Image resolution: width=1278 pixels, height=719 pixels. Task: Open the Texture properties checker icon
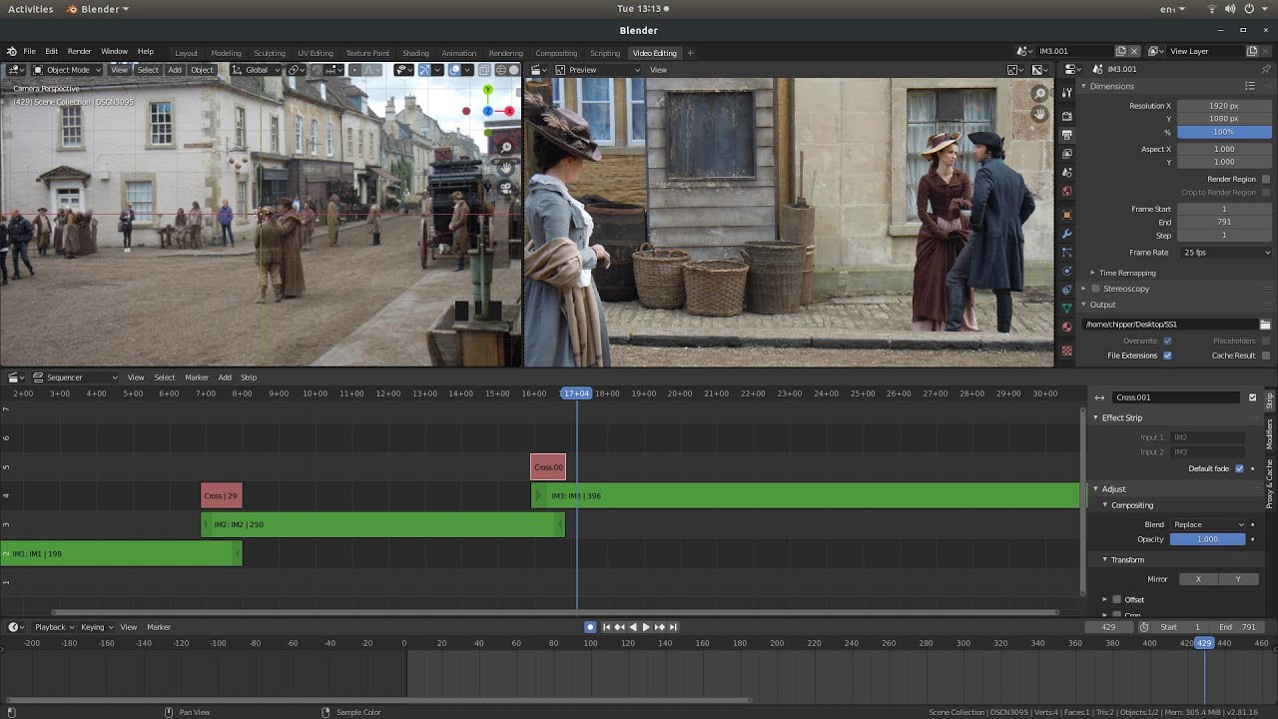[1067, 351]
